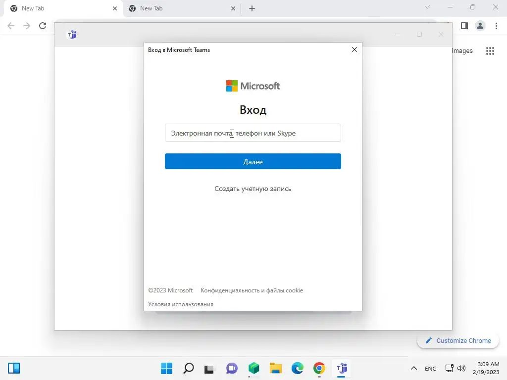This screenshot has width=507, height=380.
Task: Open the Создать учетную запись link
Action: [253, 189]
